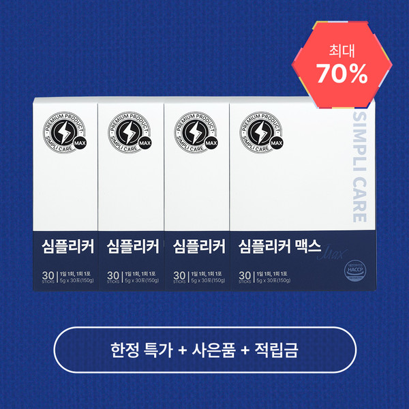Click the 30 STICKS label on first box
Image resolution: width=409 pixels, height=409 pixels.
tap(48, 277)
